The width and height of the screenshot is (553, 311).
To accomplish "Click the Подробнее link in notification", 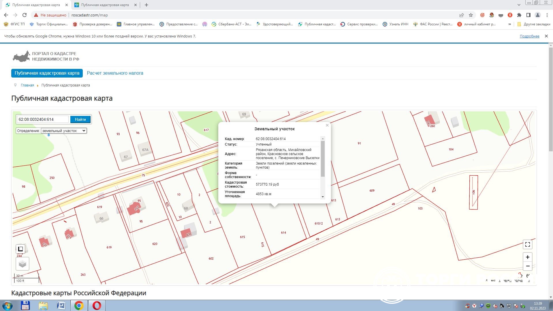I will (x=529, y=36).
